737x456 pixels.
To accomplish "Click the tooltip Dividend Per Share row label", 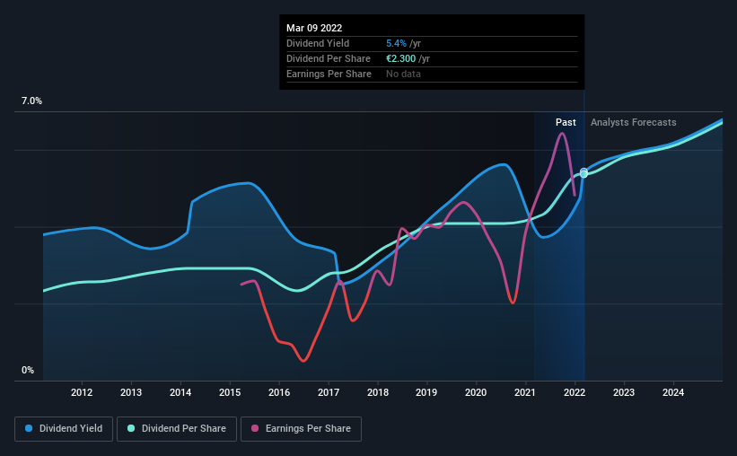I will click(x=329, y=58).
